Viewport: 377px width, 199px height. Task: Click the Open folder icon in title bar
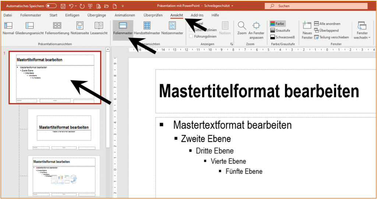106,6
